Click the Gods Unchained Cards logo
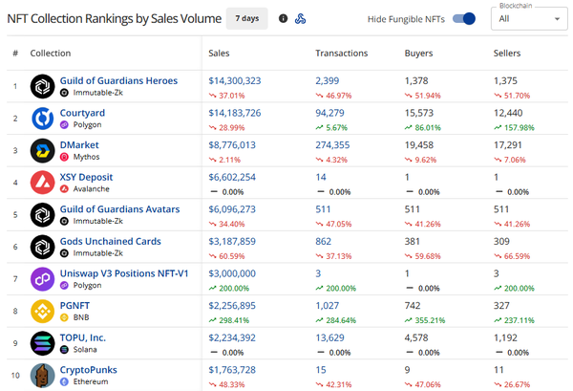Viewport: 573px width, 391px height. coord(42,247)
